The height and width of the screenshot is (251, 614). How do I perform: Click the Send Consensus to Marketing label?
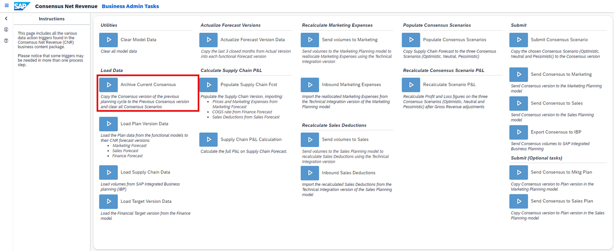tap(561, 74)
